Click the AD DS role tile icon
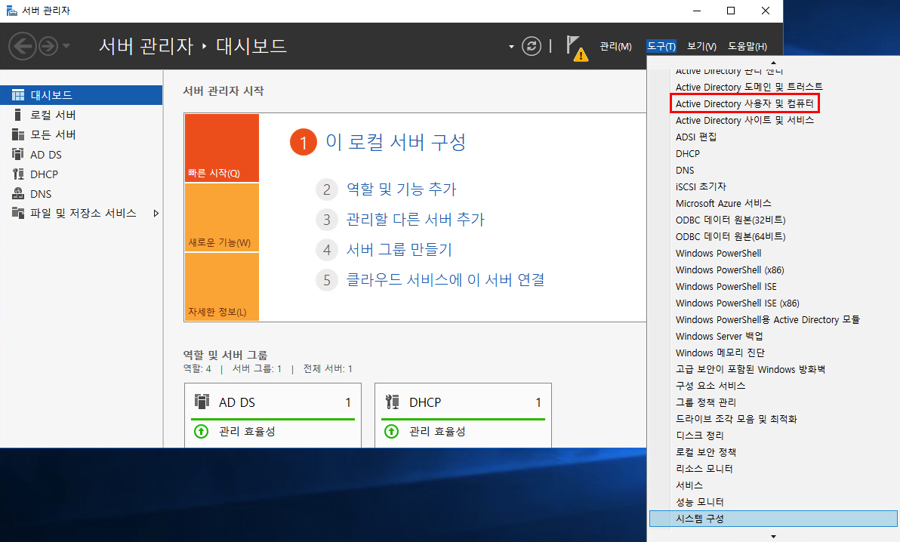The image size is (900, 542). point(202,402)
